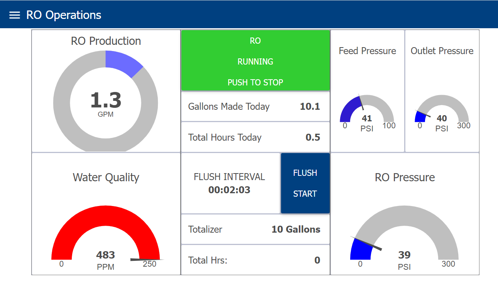Click the flush timer 00:02:03
Screen dimensions: 498x308
(229, 190)
